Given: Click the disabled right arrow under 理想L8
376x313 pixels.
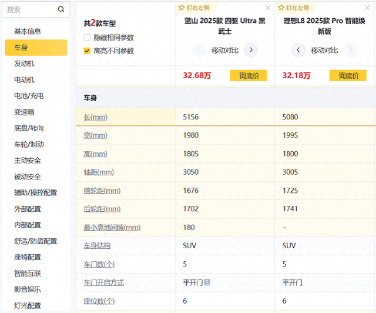Looking at the screenshot, I should [x=350, y=50].
